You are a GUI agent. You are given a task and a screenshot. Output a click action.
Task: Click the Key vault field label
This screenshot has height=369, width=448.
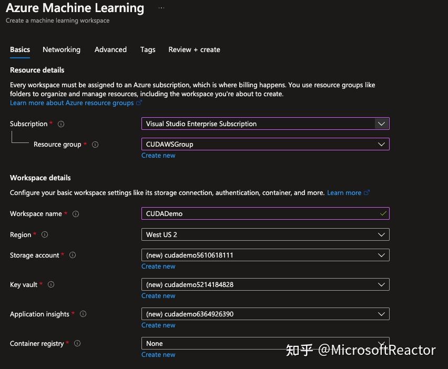(24, 284)
